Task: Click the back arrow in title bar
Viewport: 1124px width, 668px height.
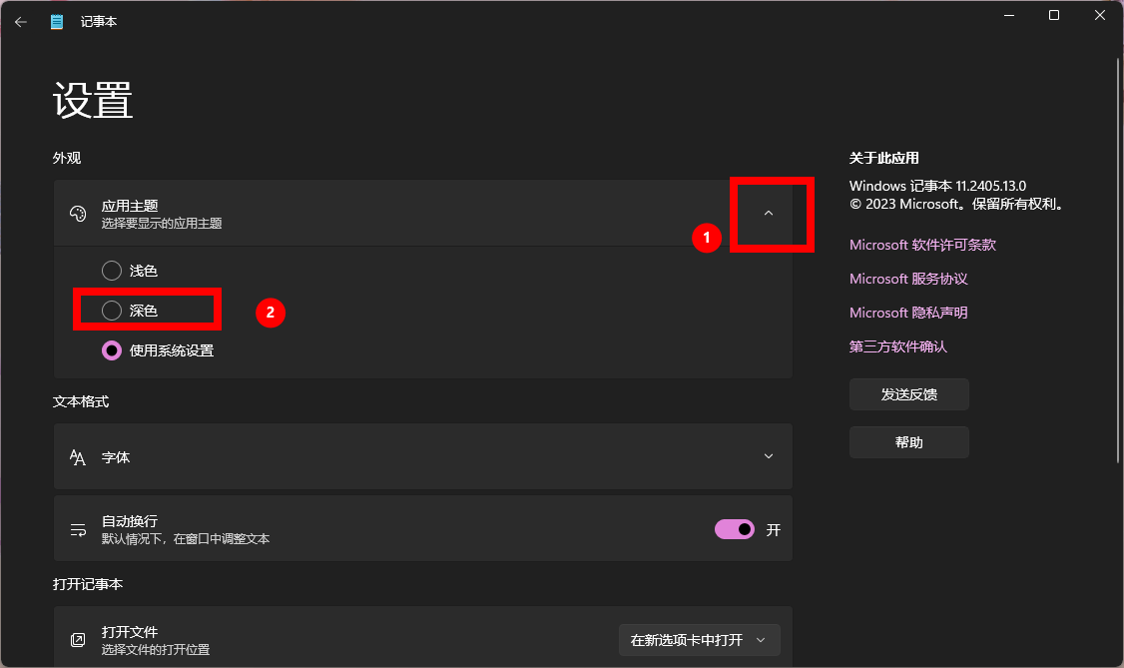Action: (x=21, y=21)
